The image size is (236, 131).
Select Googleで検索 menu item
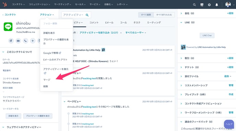click(x=52, y=53)
